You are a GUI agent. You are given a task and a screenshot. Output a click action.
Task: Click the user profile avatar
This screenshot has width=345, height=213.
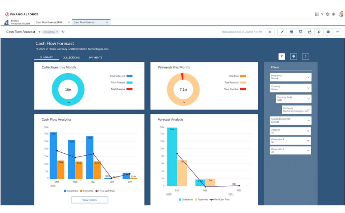coord(341,14)
